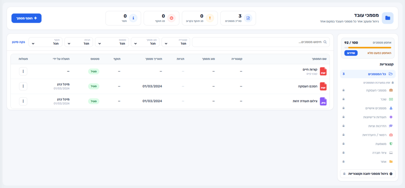Click the שדרוג upgrade button
The width and height of the screenshot is (405, 188).
(x=351, y=53)
